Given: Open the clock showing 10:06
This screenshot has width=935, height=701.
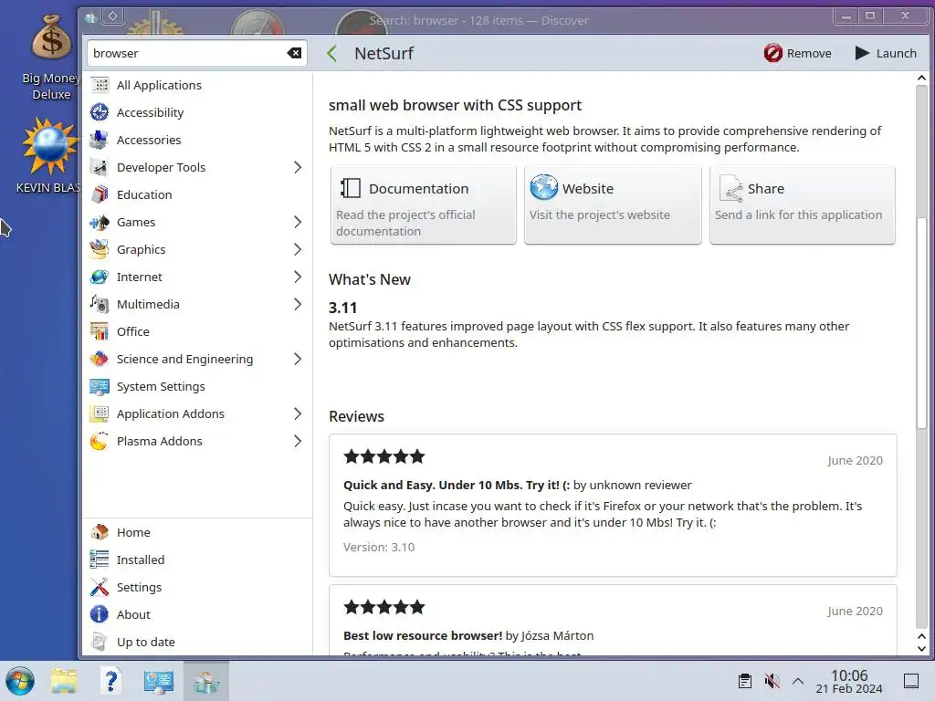Looking at the screenshot, I should coord(849,681).
